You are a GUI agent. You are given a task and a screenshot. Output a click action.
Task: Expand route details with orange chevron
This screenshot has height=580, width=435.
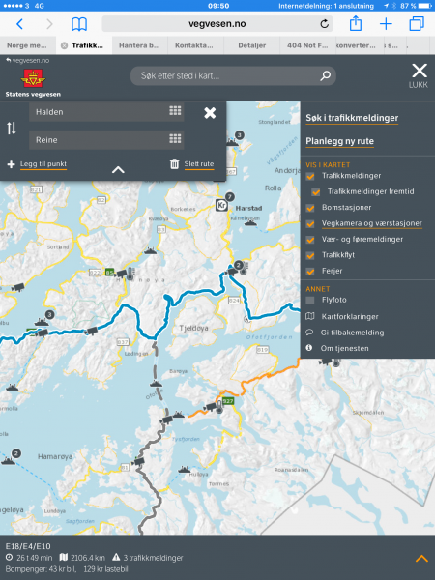pyautogui.click(x=421, y=558)
